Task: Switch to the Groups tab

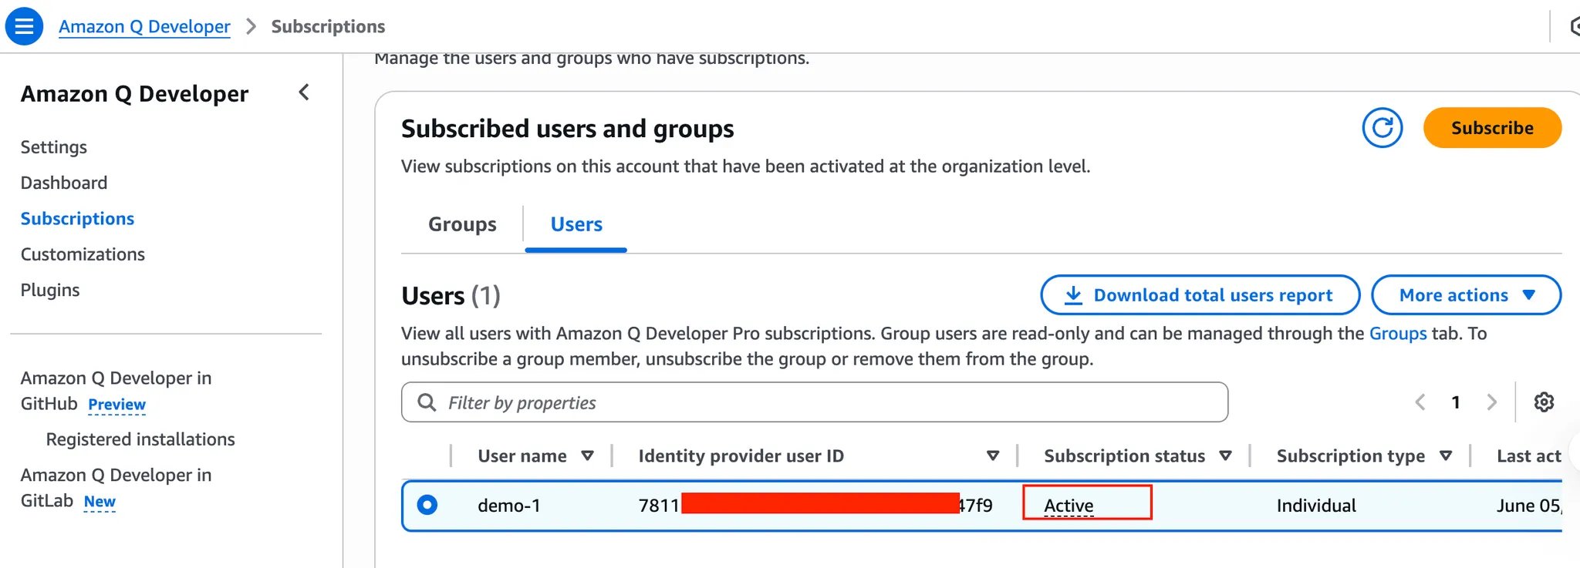Action: (x=462, y=224)
